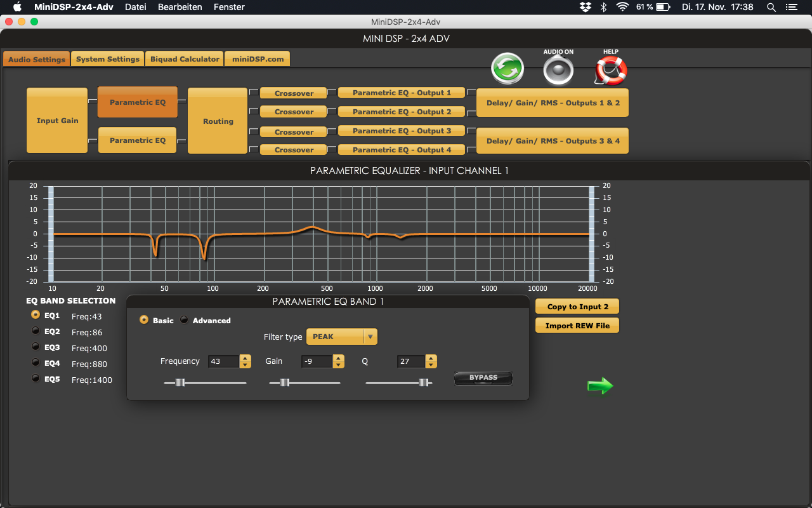812x508 pixels.
Task: Click the Gain value field -9
Action: point(317,361)
